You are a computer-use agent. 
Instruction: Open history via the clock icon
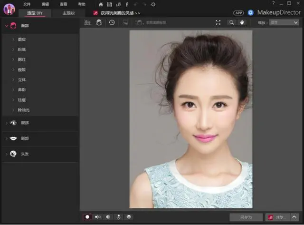112,22
